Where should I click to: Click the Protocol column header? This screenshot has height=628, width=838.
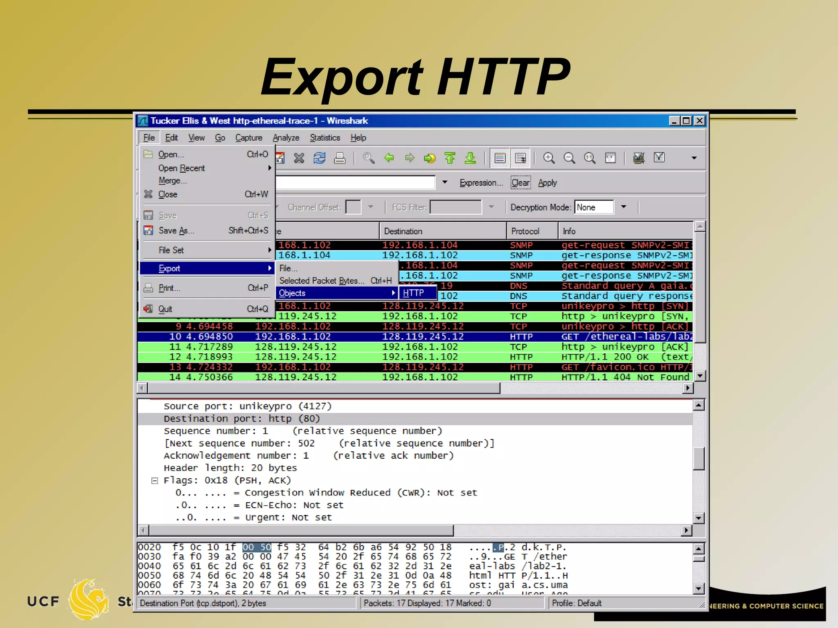(532, 231)
